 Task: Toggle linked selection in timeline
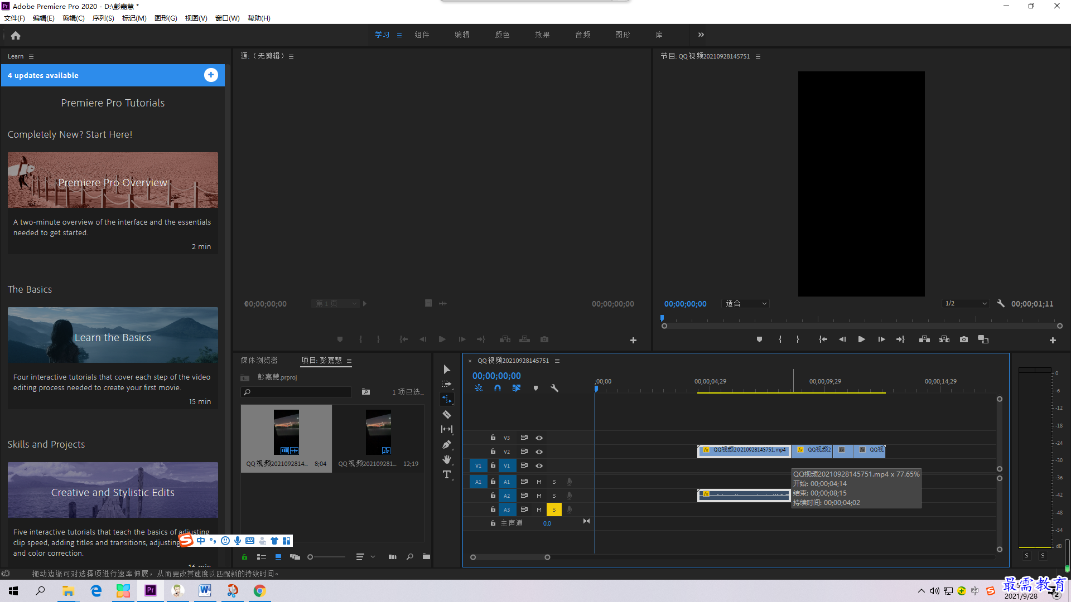click(517, 388)
